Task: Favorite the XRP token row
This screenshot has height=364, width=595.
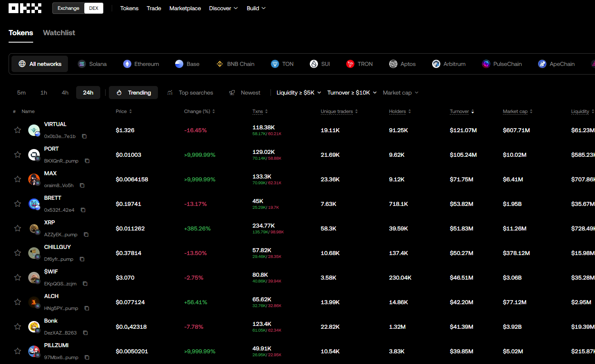Action: (18, 228)
